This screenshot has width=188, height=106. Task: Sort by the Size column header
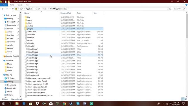pyautogui.click(x=95, y=13)
